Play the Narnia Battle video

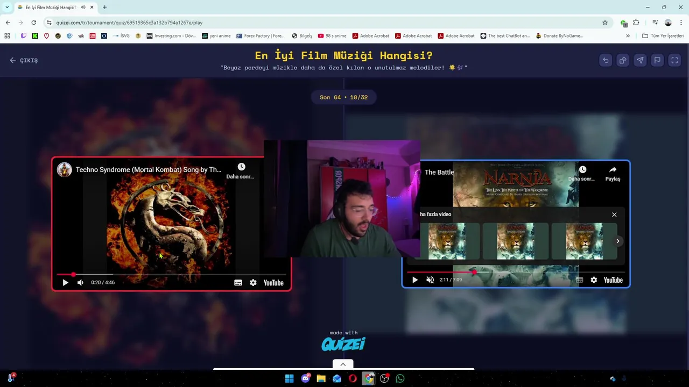point(414,280)
